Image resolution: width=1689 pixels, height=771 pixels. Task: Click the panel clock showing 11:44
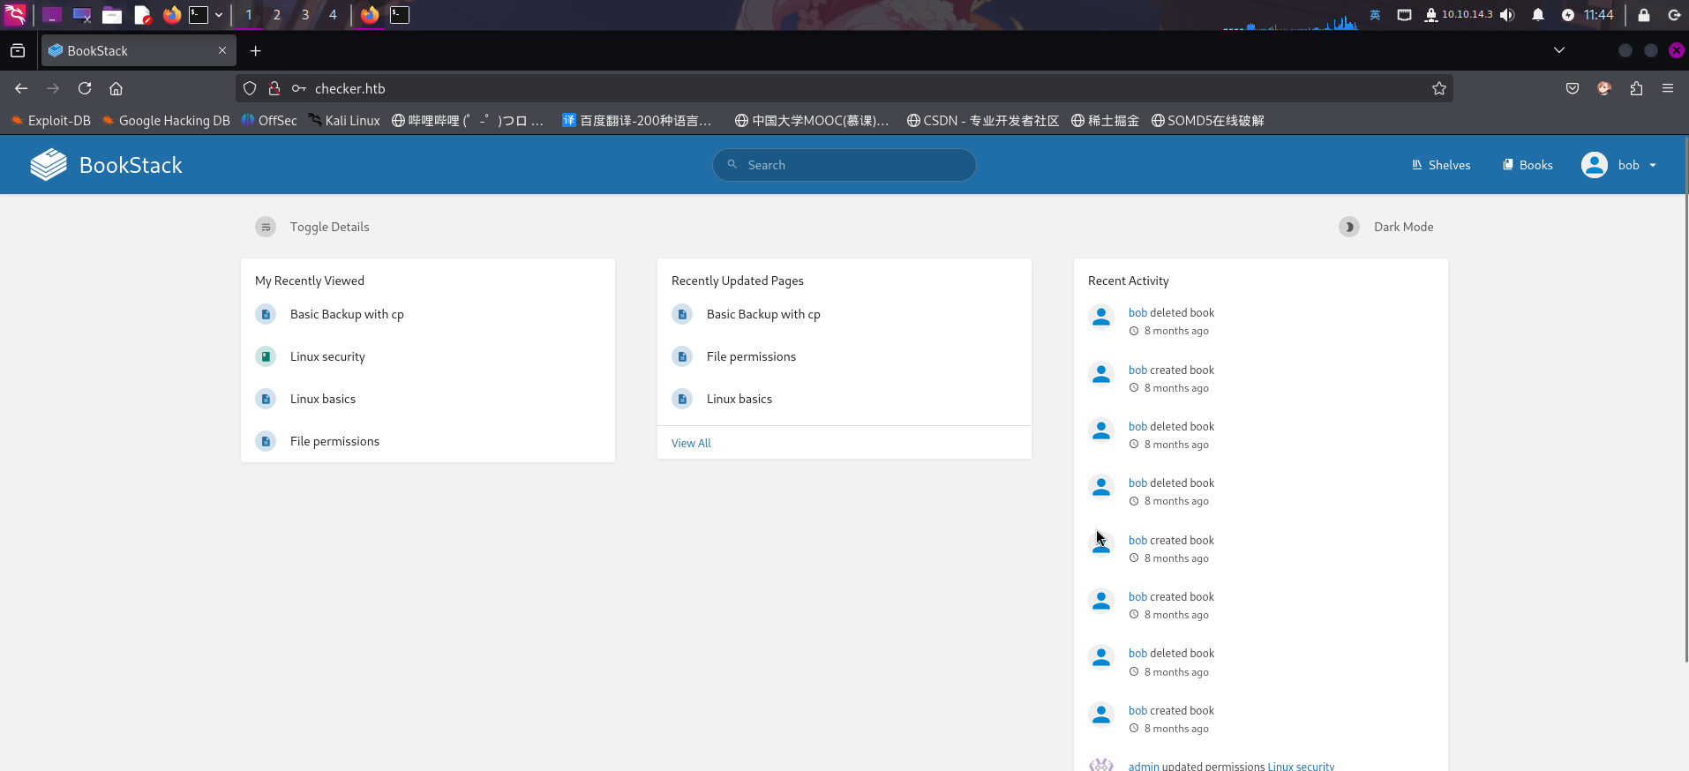pos(1598,15)
